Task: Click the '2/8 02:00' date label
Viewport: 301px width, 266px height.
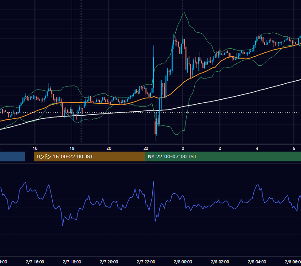Action: (x=220, y=262)
